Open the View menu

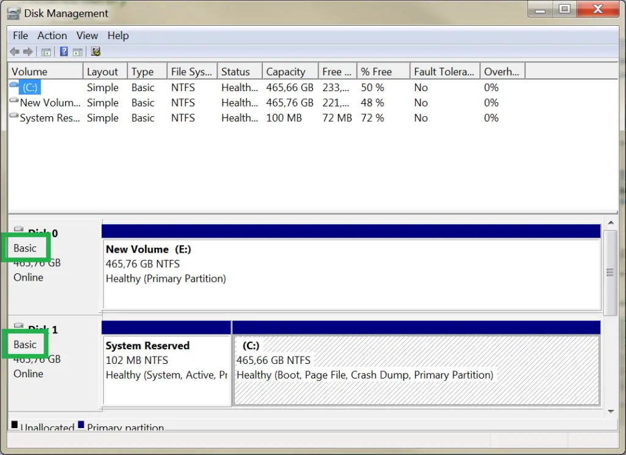(87, 35)
